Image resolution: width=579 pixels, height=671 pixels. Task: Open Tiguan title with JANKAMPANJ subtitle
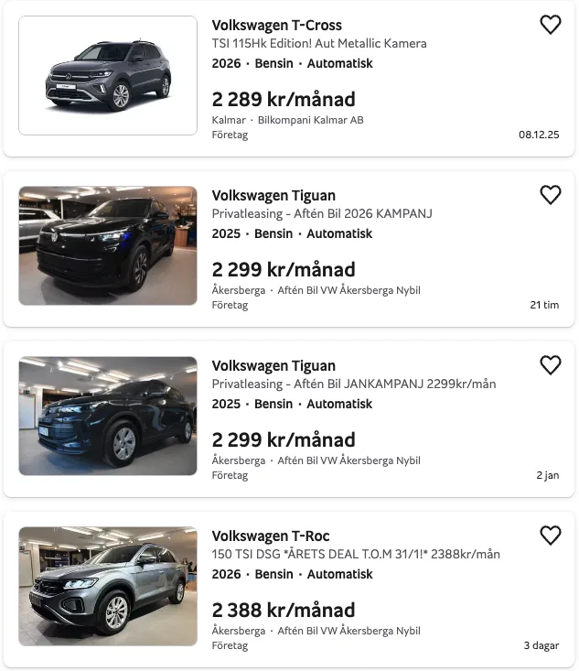[273, 366]
